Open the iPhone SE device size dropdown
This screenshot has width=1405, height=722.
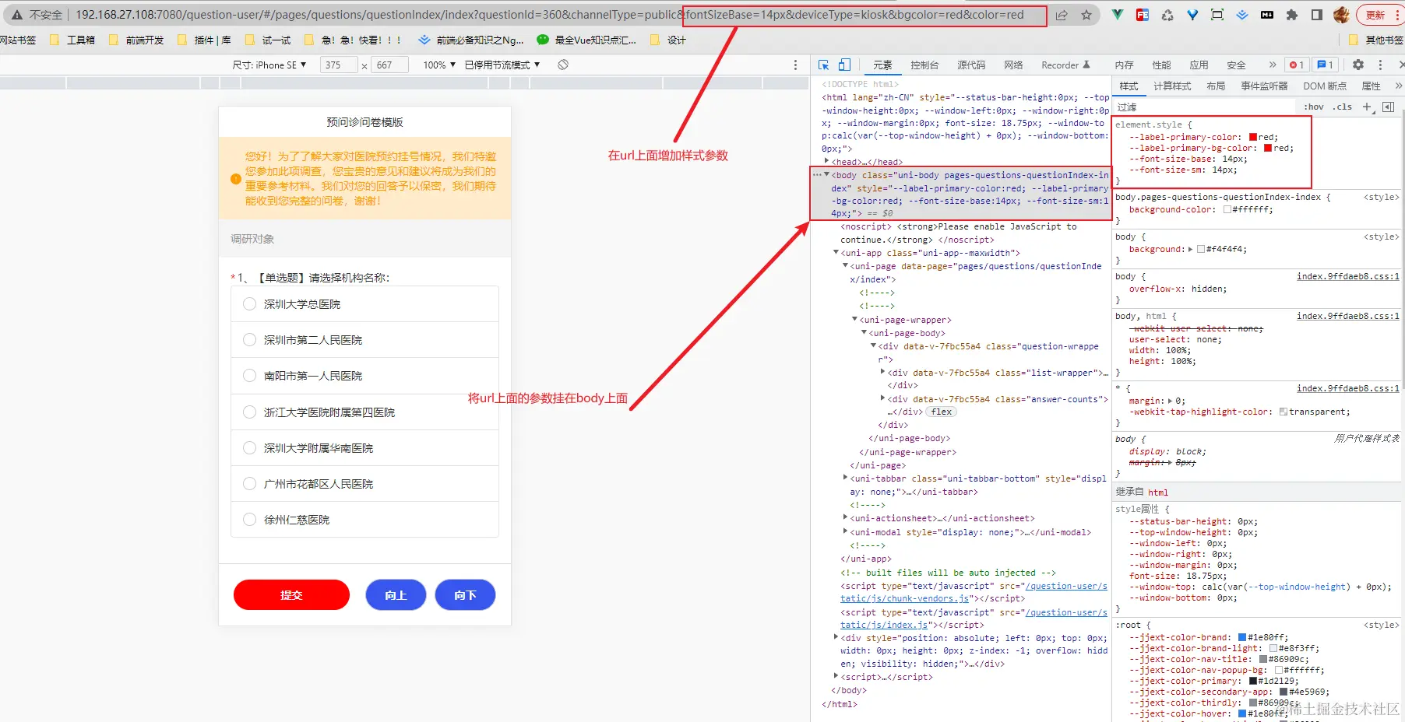click(269, 65)
